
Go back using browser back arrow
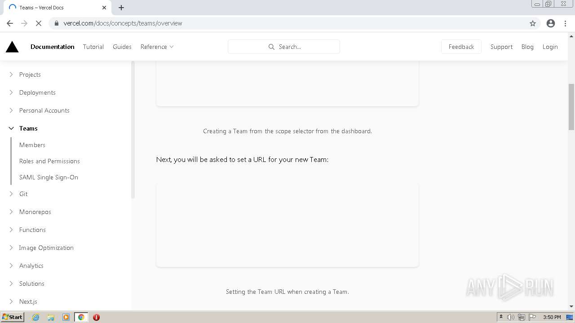point(10,23)
